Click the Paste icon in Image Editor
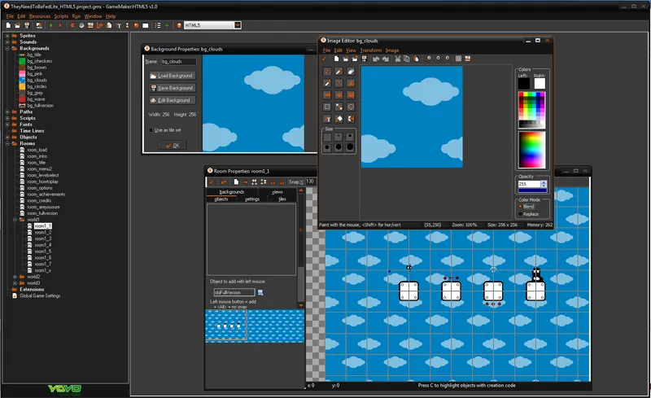 416,59
